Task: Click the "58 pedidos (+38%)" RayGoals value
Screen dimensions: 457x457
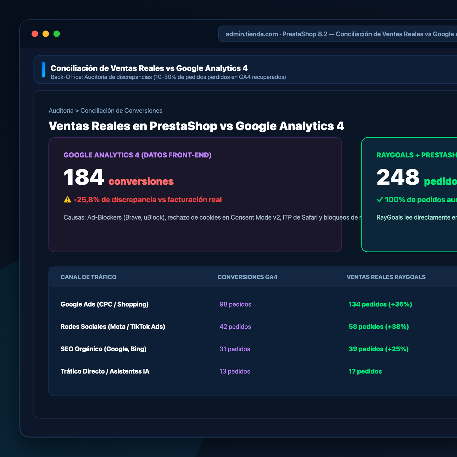Action: tap(379, 327)
